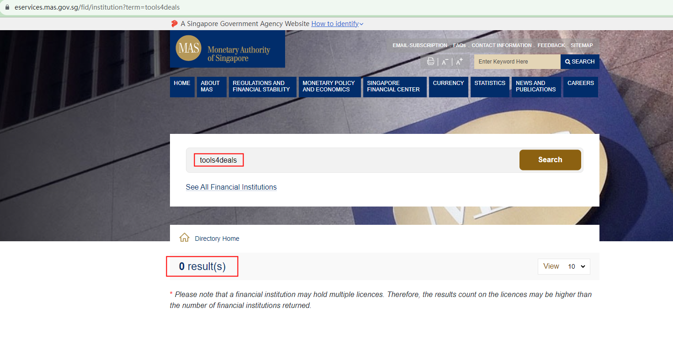Open the STATISTICS menu
The width and height of the screenshot is (673, 350).
pyautogui.click(x=490, y=87)
